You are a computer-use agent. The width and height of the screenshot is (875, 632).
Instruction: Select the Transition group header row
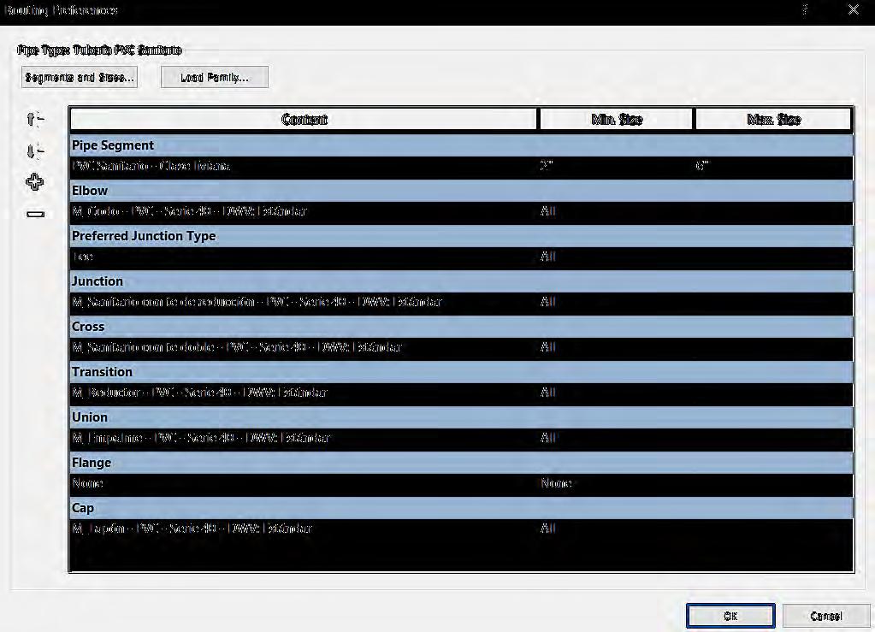[461, 371]
